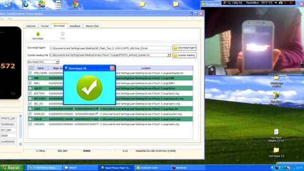The height and width of the screenshot is (171, 304).
Task: Open Bandicam recorder bar dropdown arrow
Action: point(275,3)
